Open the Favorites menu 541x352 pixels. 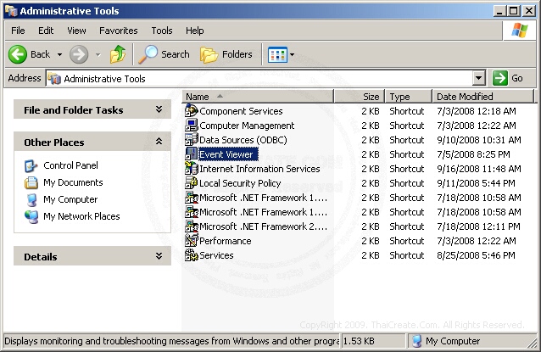tap(119, 31)
